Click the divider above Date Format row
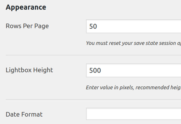 click(x=93, y=99)
